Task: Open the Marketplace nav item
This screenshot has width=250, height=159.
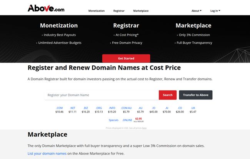Action: point(141,11)
